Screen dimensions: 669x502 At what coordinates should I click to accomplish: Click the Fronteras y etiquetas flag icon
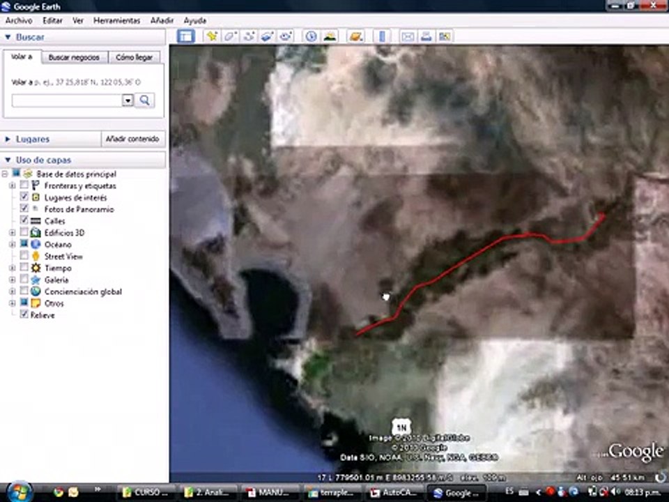point(36,185)
